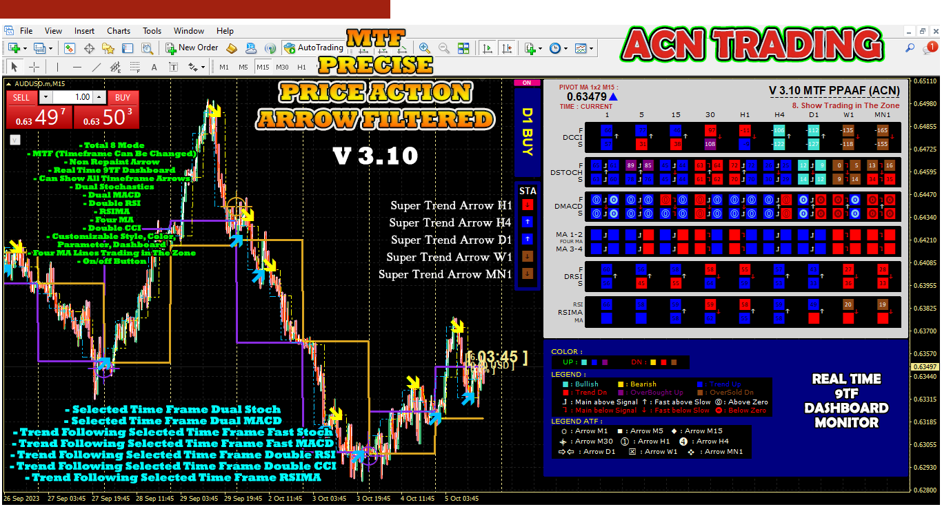Screen dimensions: 942x529
Task: Select the trendline drawing tool
Action: coord(96,67)
